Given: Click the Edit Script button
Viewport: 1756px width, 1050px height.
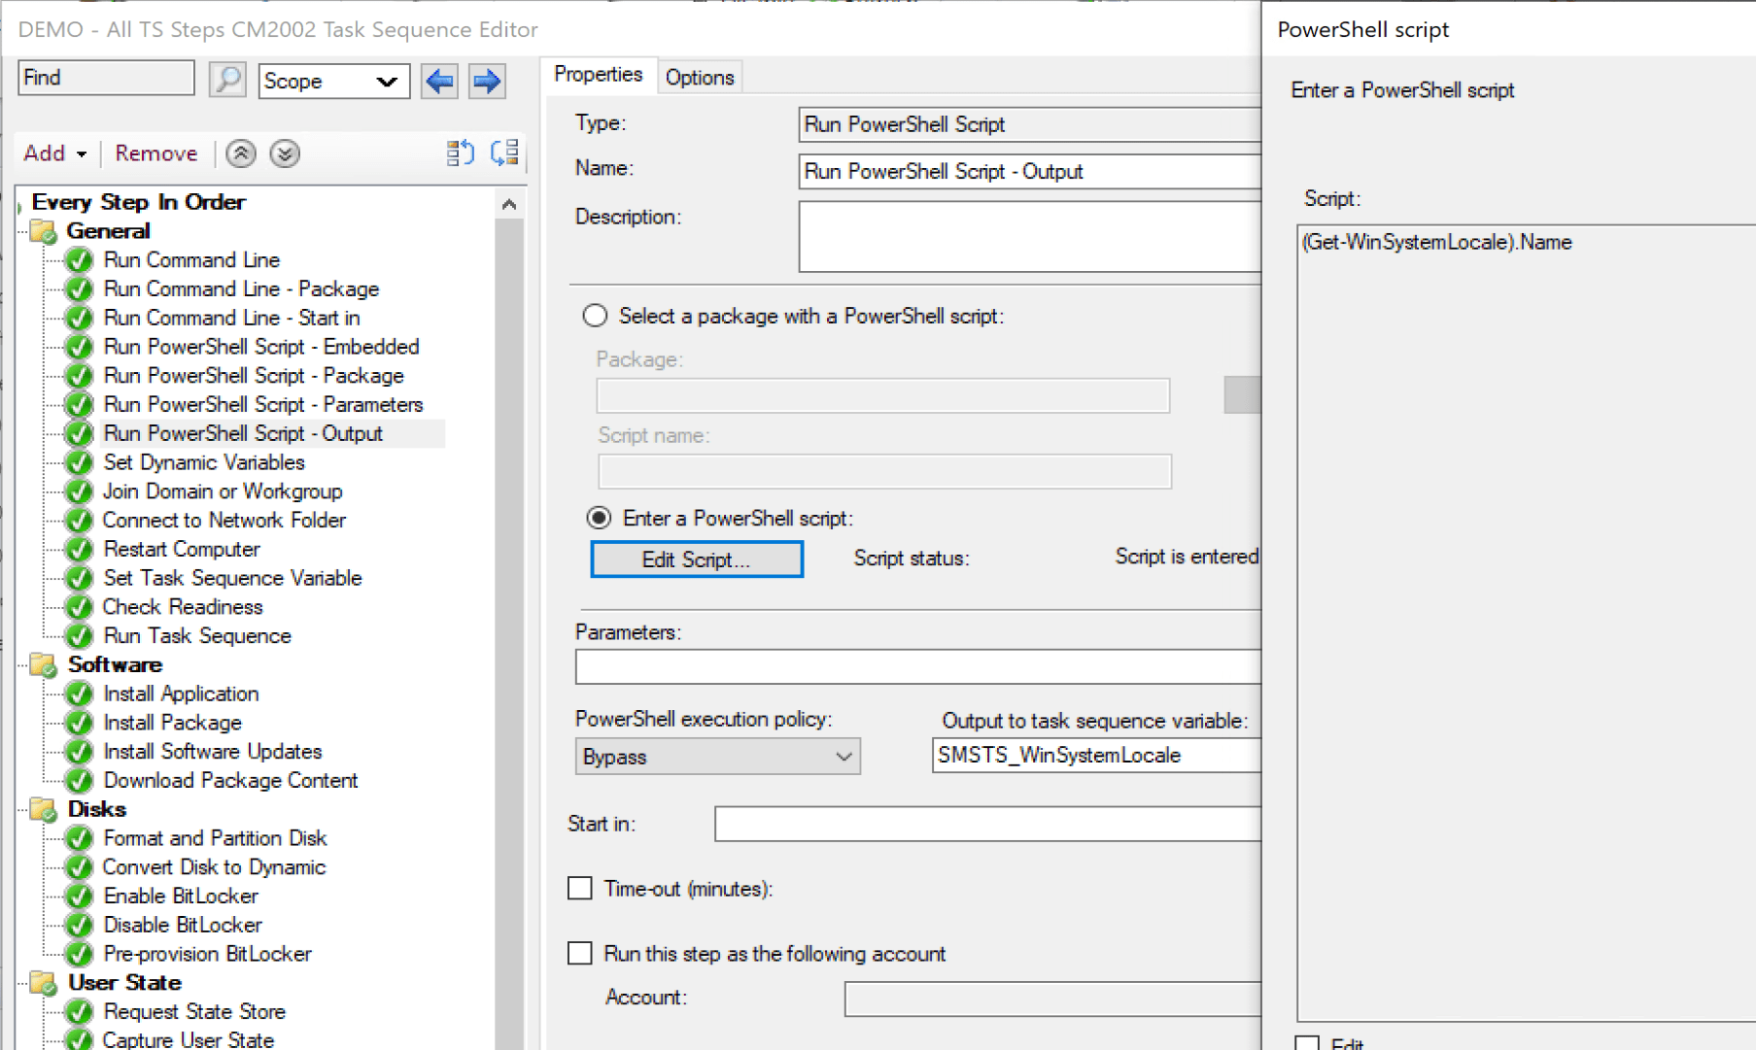Looking at the screenshot, I should 696,559.
